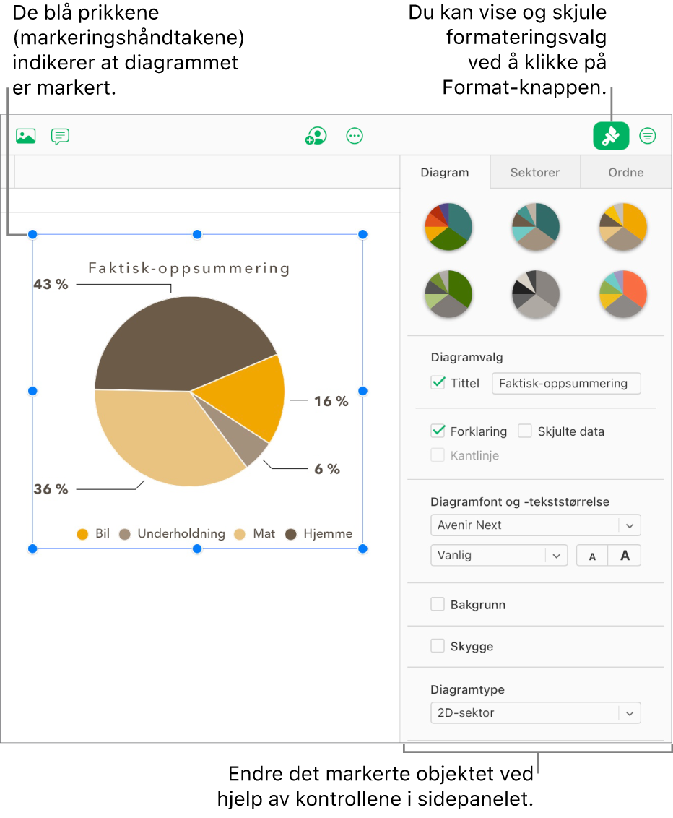Open the Ordne tab
Image resolution: width=673 pixels, height=818 pixels.
point(626,173)
